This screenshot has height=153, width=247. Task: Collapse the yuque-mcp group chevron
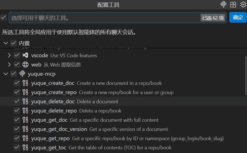6,74
